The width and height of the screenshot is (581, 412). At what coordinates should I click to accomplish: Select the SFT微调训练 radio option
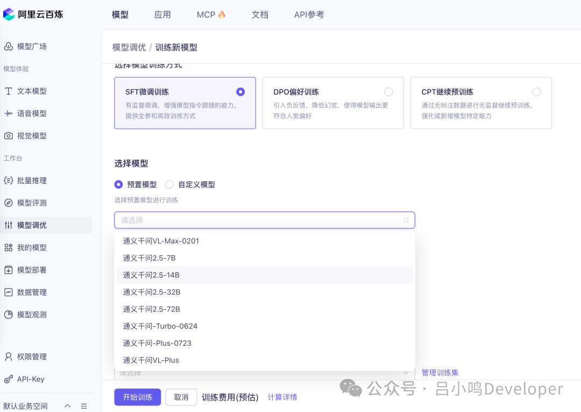click(240, 92)
